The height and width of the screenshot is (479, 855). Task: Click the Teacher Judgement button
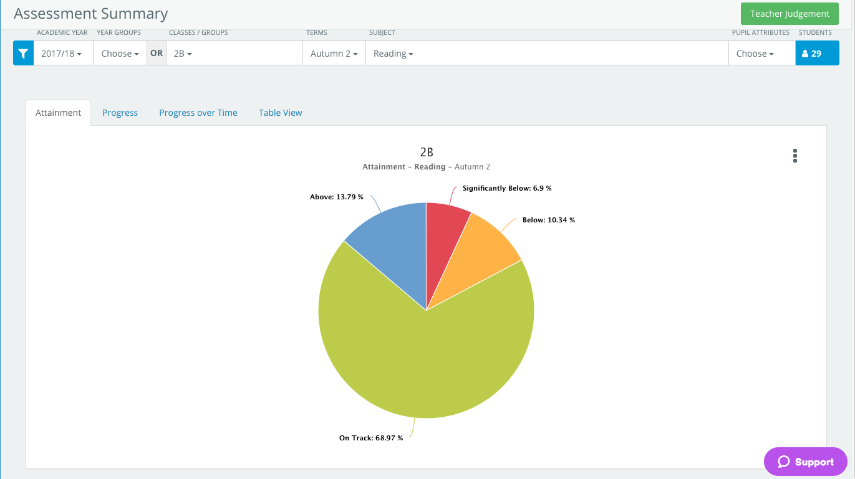click(x=790, y=13)
